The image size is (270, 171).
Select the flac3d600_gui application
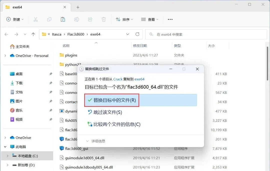pos(74,148)
